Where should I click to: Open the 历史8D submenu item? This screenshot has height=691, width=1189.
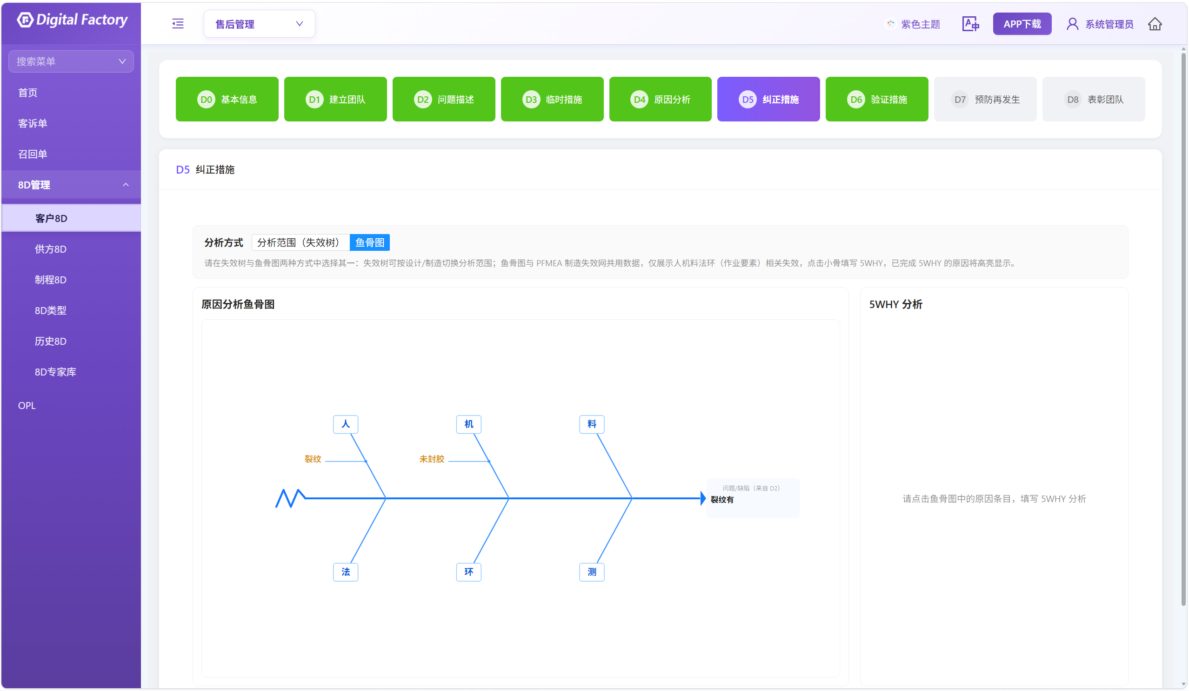(x=71, y=341)
